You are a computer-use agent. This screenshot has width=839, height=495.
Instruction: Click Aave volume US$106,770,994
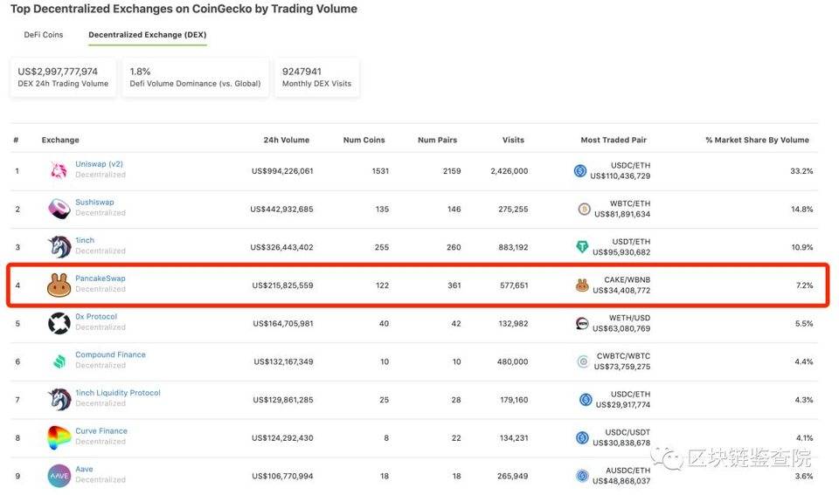pyautogui.click(x=282, y=476)
